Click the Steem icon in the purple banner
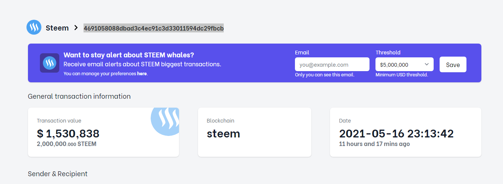The image size is (503, 184). [50, 63]
